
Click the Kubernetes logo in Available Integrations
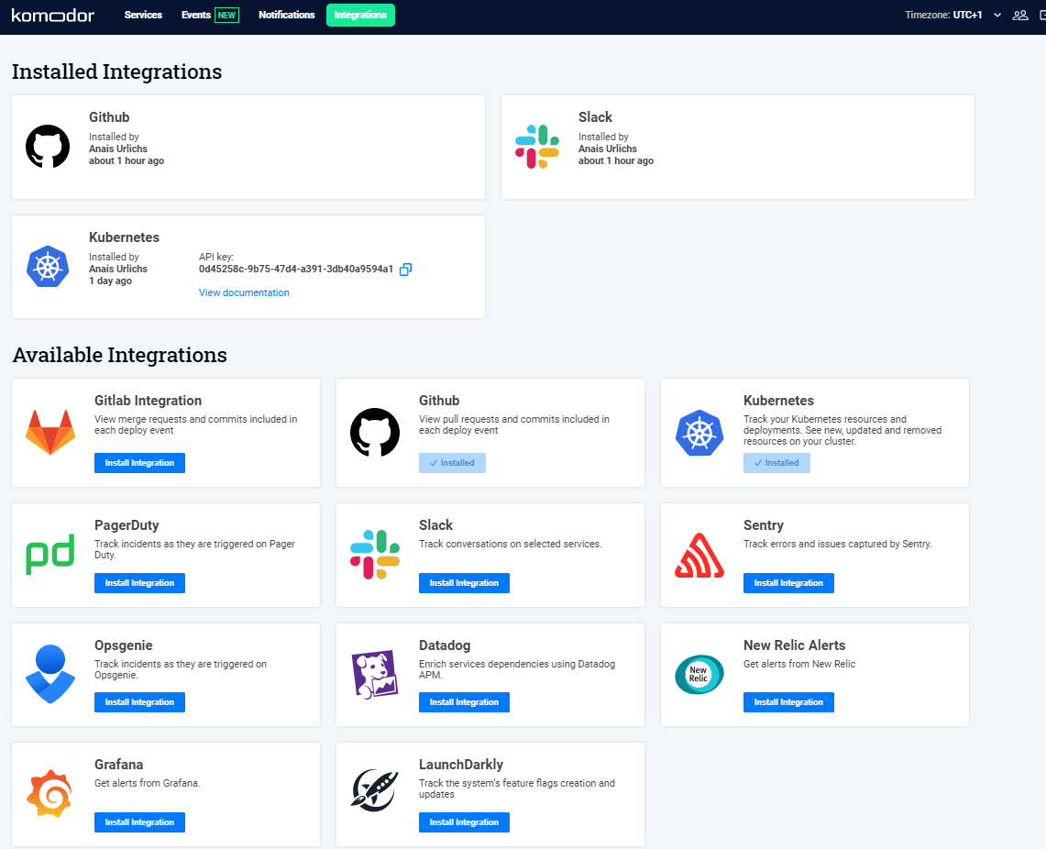(x=699, y=433)
